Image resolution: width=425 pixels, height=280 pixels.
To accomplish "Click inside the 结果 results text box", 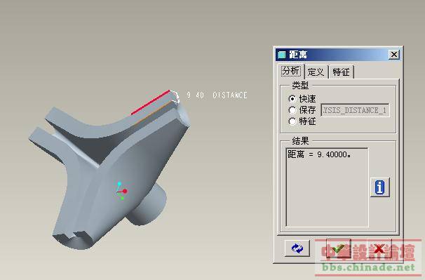I will click(327, 187).
